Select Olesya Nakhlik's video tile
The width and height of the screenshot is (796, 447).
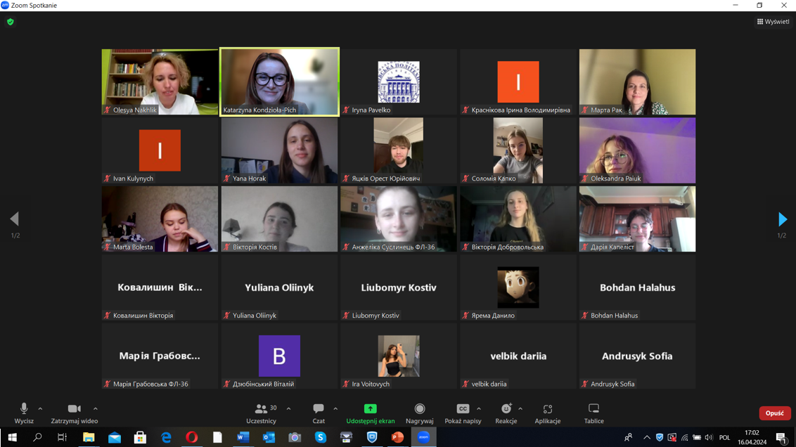160,82
